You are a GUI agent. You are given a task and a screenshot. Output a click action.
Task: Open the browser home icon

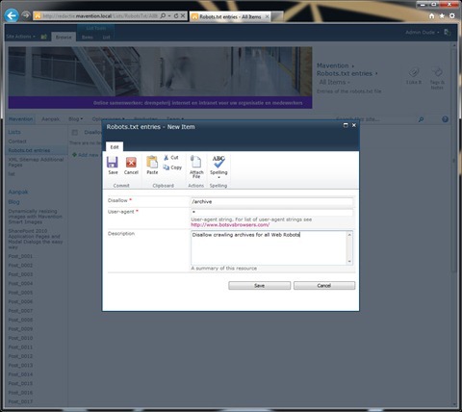432,16
